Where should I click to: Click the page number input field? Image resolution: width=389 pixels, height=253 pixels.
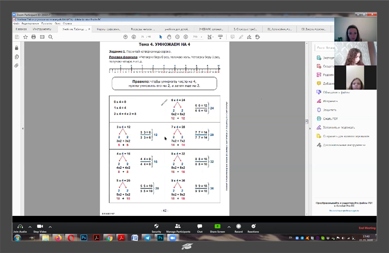(143, 37)
